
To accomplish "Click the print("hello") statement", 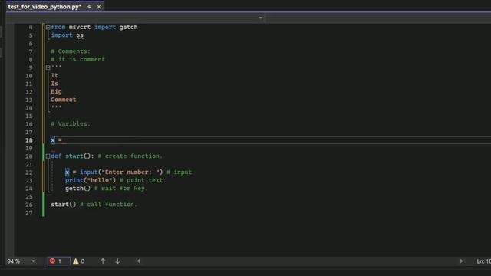I will 91,181.
